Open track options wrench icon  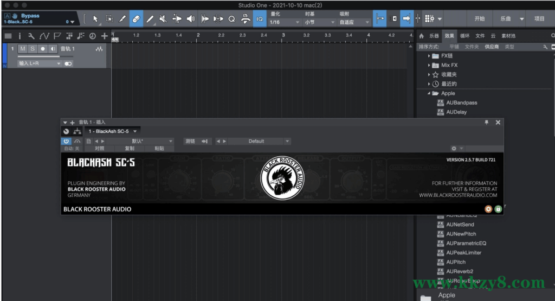[x=31, y=36]
